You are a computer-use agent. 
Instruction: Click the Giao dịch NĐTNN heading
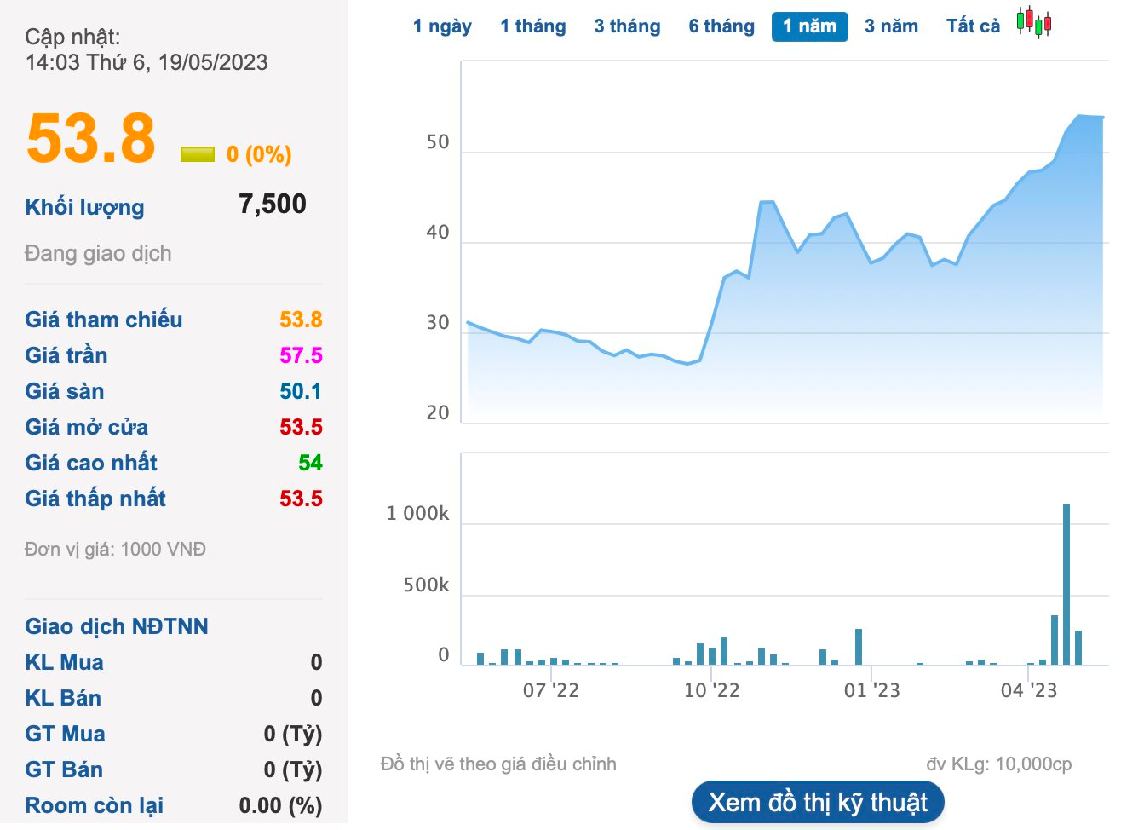(x=117, y=626)
